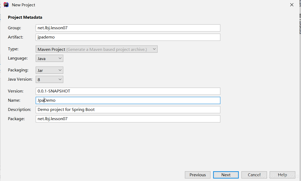The width and height of the screenshot is (301, 181).
Task: Go back with the Previous button
Action: point(197,175)
